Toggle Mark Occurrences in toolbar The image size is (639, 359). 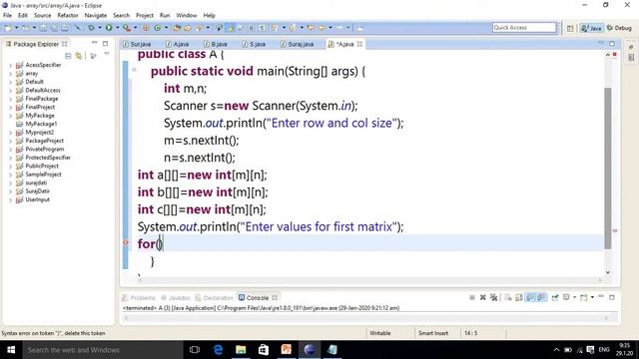(231, 28)
